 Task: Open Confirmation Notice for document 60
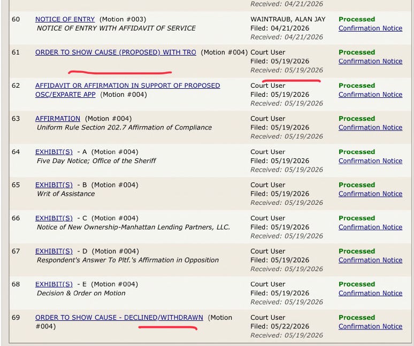(x=371, y=28)
